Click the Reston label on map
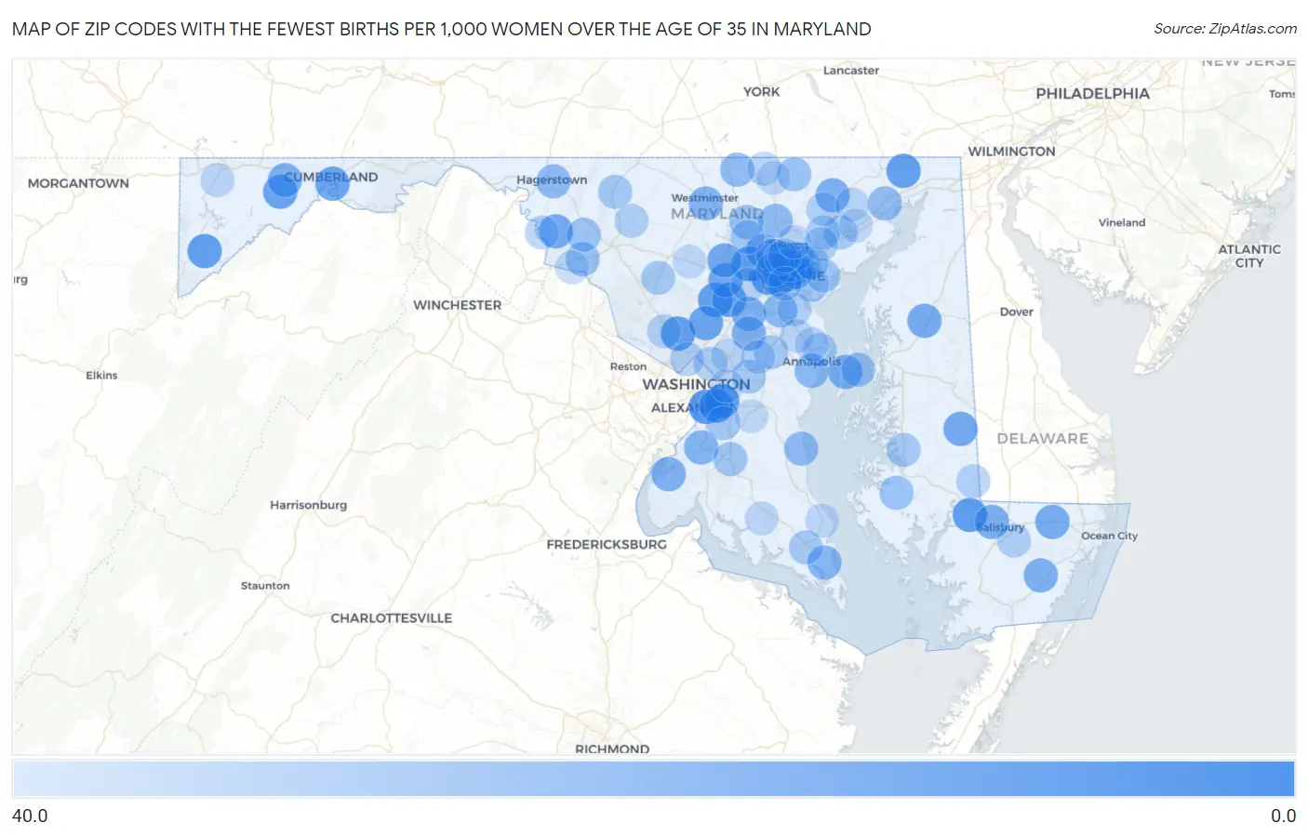 [x=628, y=367]
